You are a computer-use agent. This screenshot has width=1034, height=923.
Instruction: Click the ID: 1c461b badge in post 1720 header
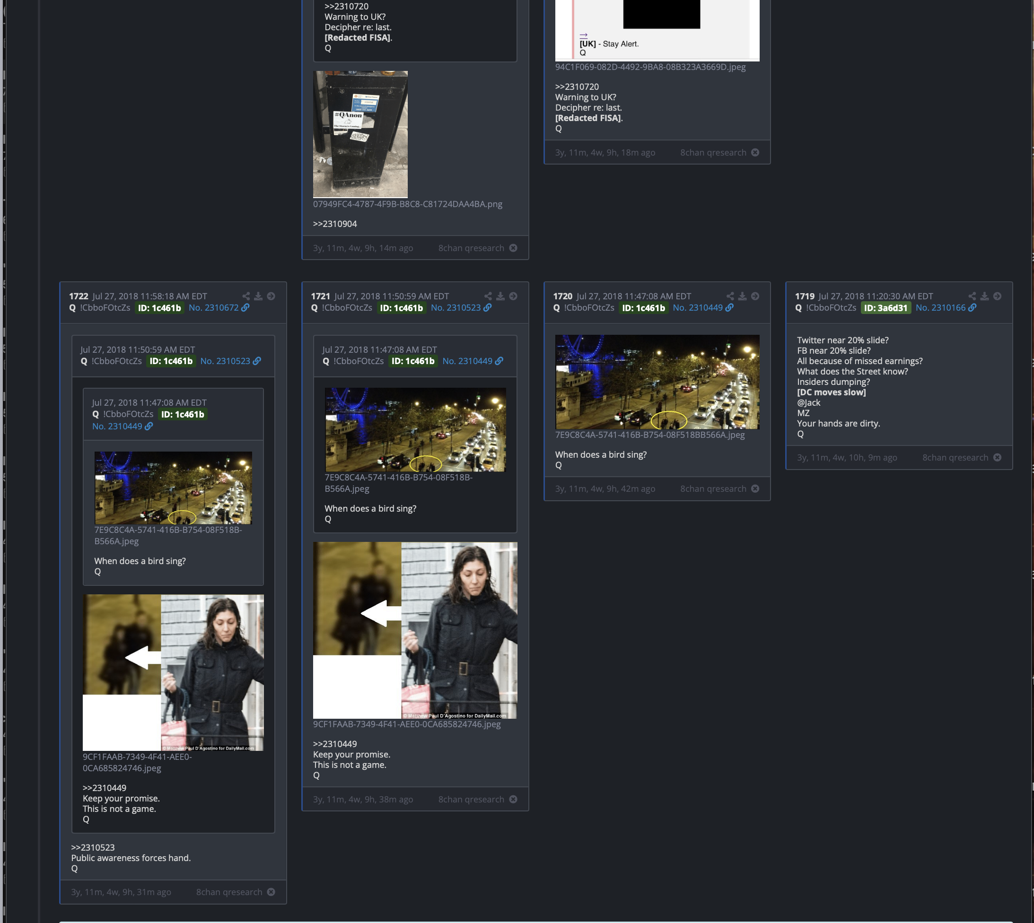(x=643, y=308)
